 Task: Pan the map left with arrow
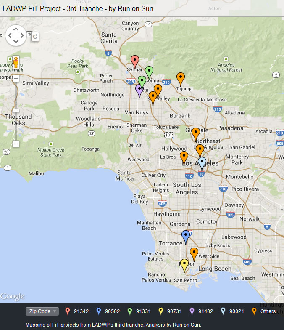[x=10, y=35]
